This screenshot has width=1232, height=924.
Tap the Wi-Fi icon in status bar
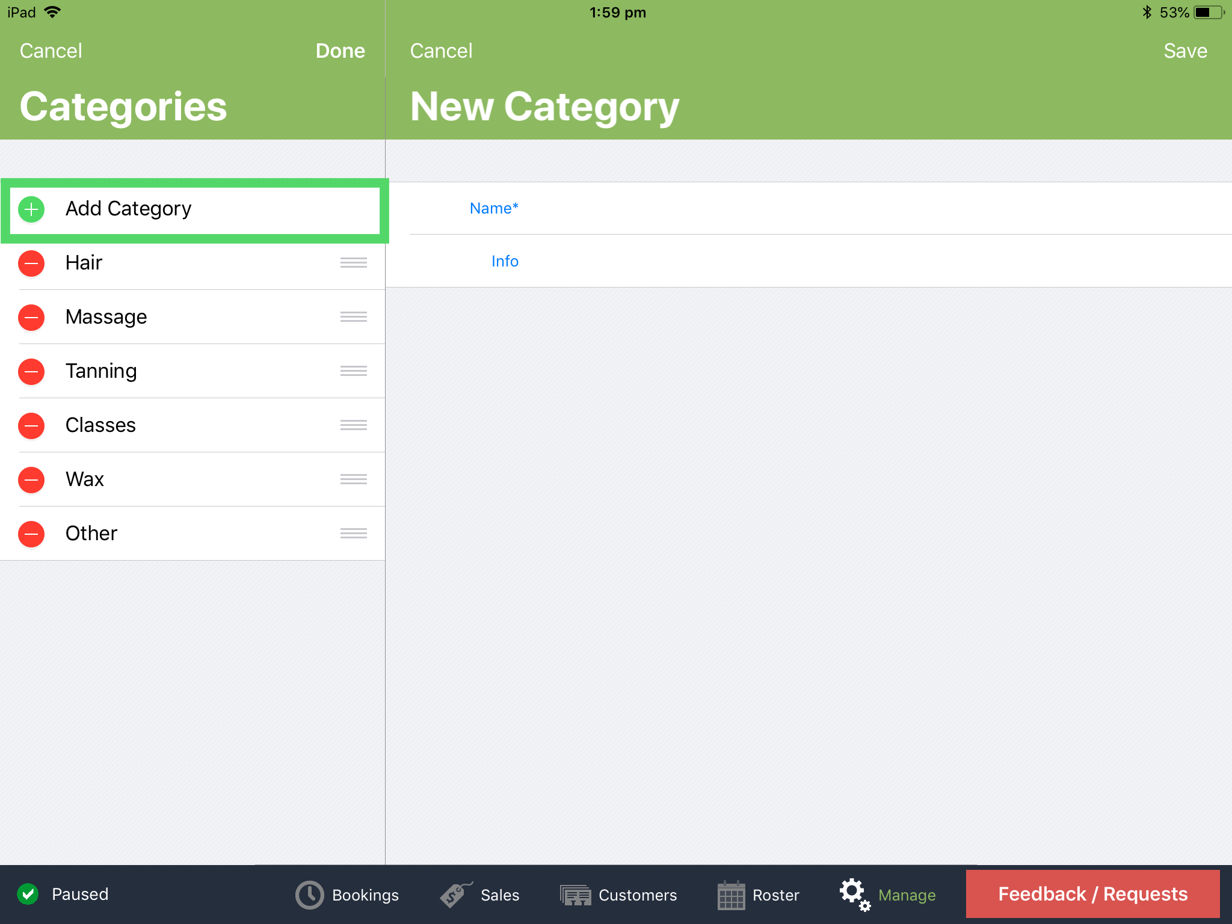53,12
